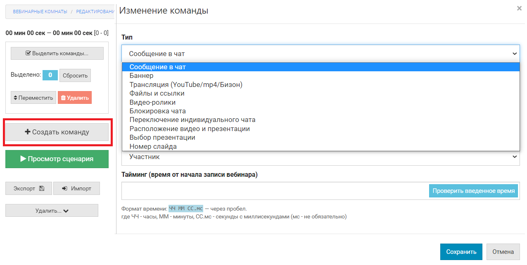Viewport: 527px width, 265px height.
Task: Pick 'Блокировка чата' from the list
Action: point(157,111)
